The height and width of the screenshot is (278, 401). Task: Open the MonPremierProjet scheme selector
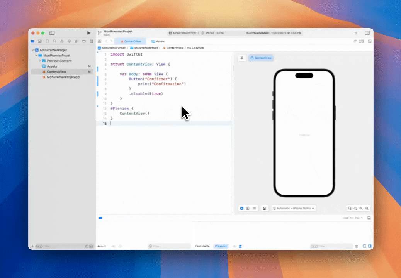[182, 33]
